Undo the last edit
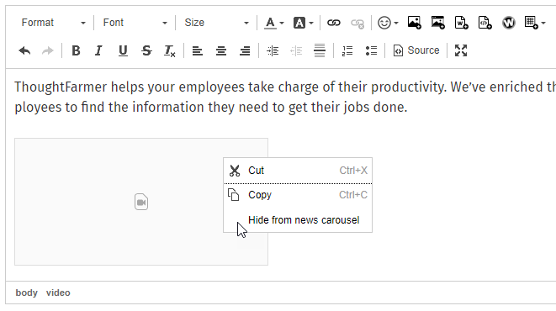This screenshot has height=311, width=556. click(24, 50)
